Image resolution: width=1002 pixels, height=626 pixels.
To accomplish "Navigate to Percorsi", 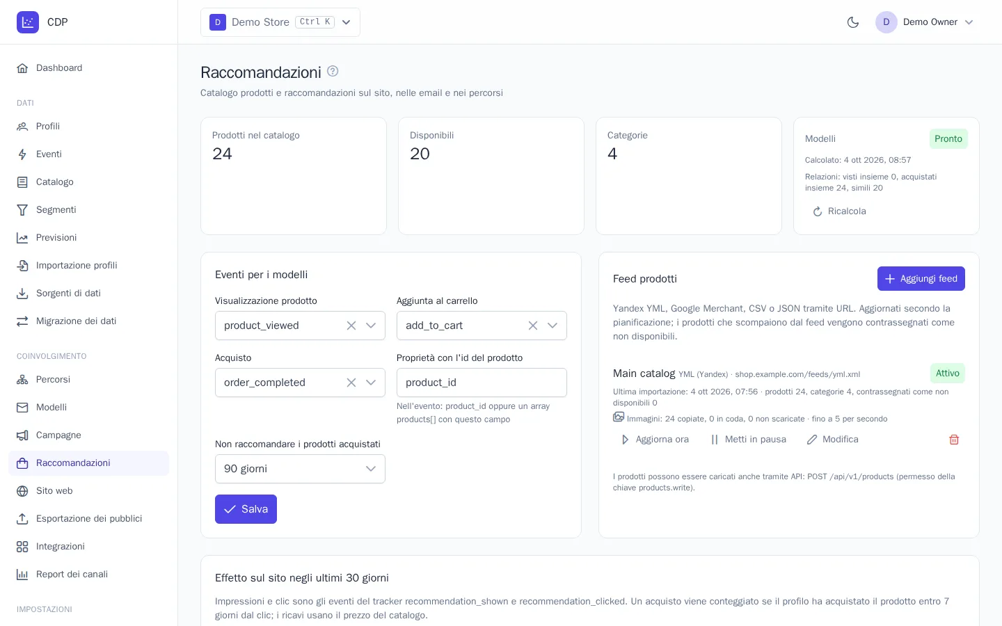I will pos(88,380).
